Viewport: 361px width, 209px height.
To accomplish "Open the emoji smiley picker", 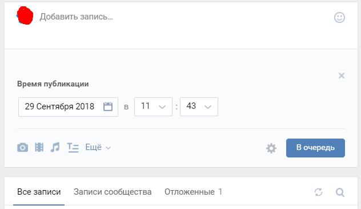I will 339,18.
